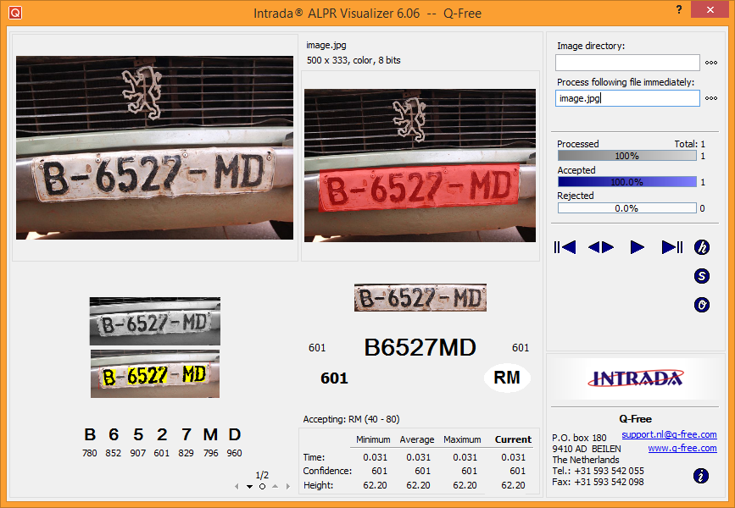Click the large recognized plate text B6527MD
The width and height of the screenshot is (735, 508).
[x=420, y=347]
